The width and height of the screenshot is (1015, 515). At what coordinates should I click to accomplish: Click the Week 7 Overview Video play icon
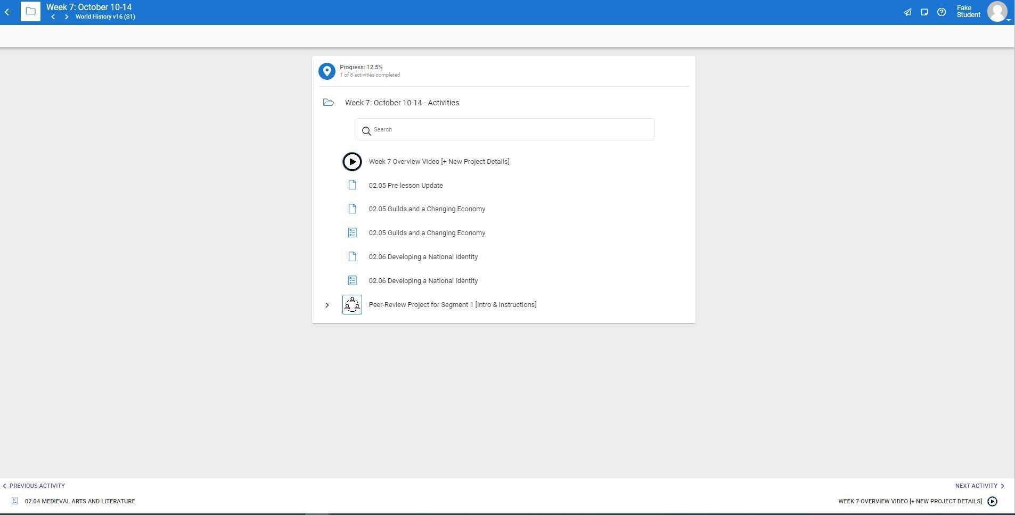click(x=352, y=162)
